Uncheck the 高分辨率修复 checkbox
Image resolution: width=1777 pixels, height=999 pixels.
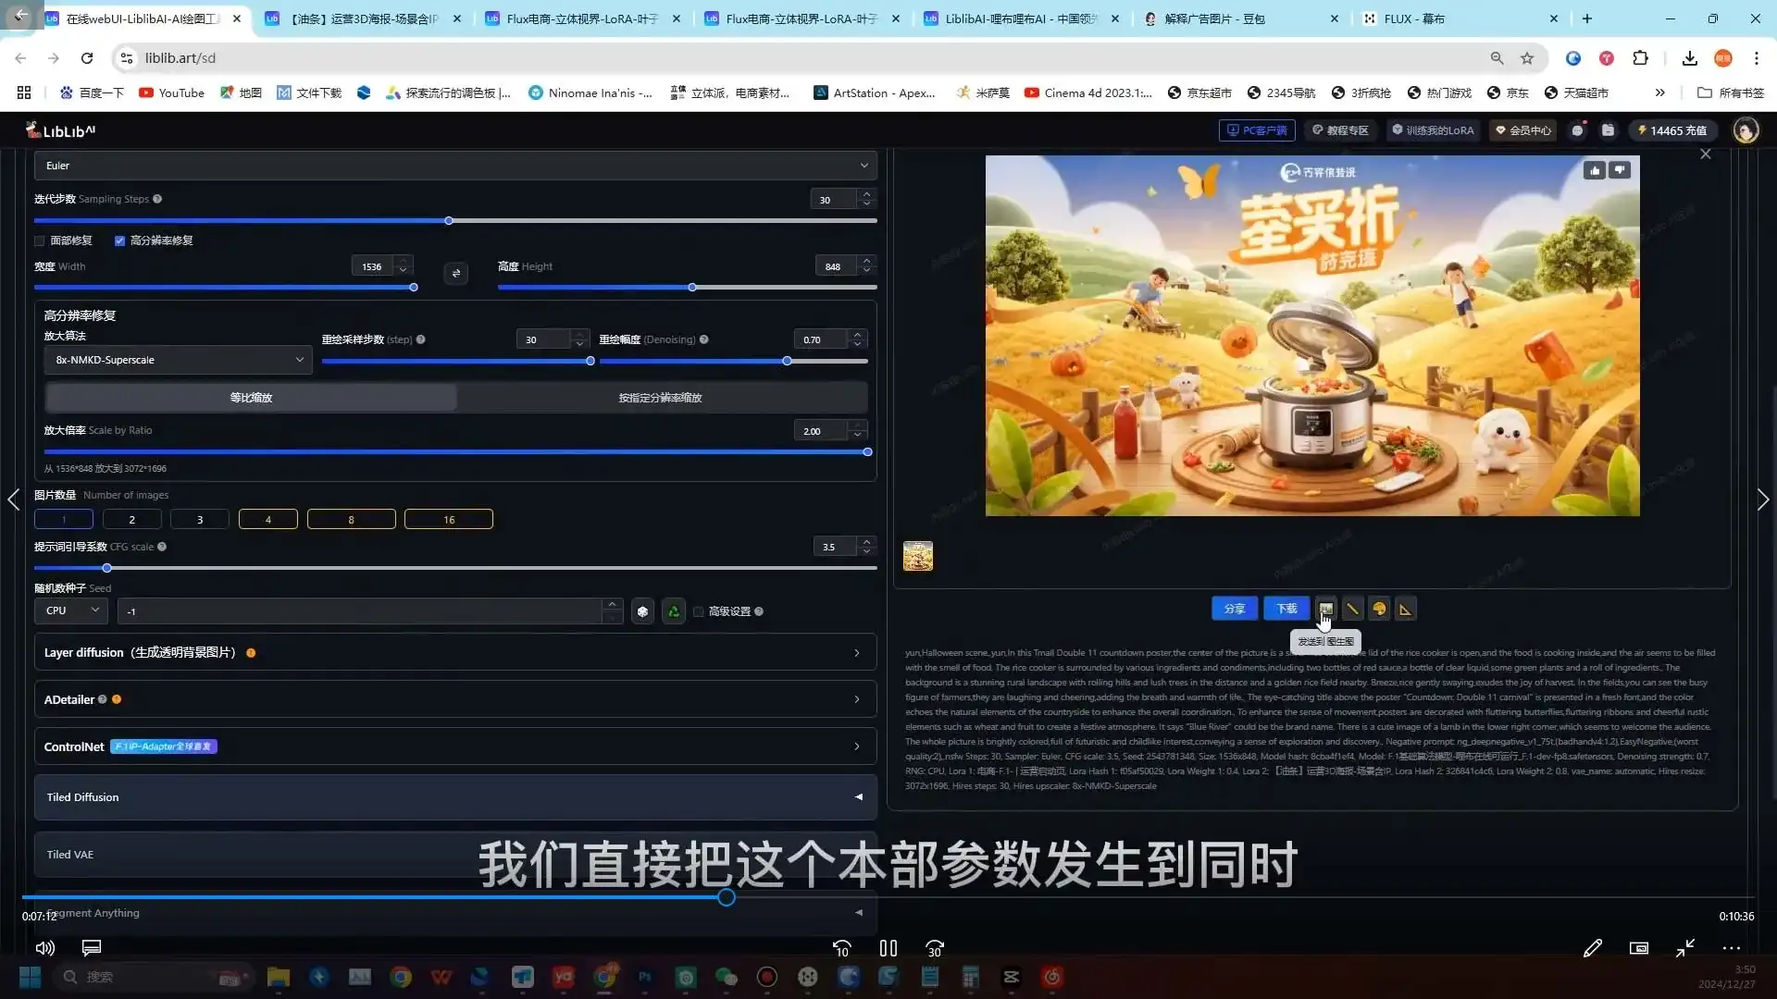click(x=119, y=240)
